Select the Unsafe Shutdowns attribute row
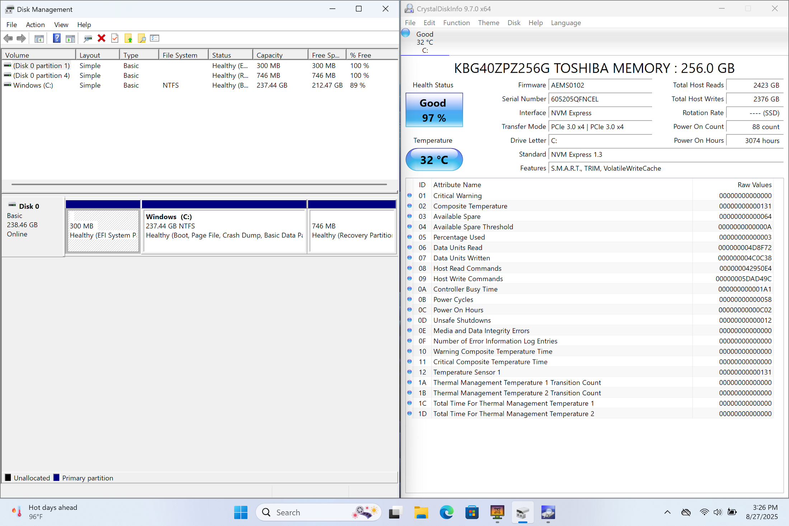The height and width of the screenshot is (526, 789). (590, 320)
